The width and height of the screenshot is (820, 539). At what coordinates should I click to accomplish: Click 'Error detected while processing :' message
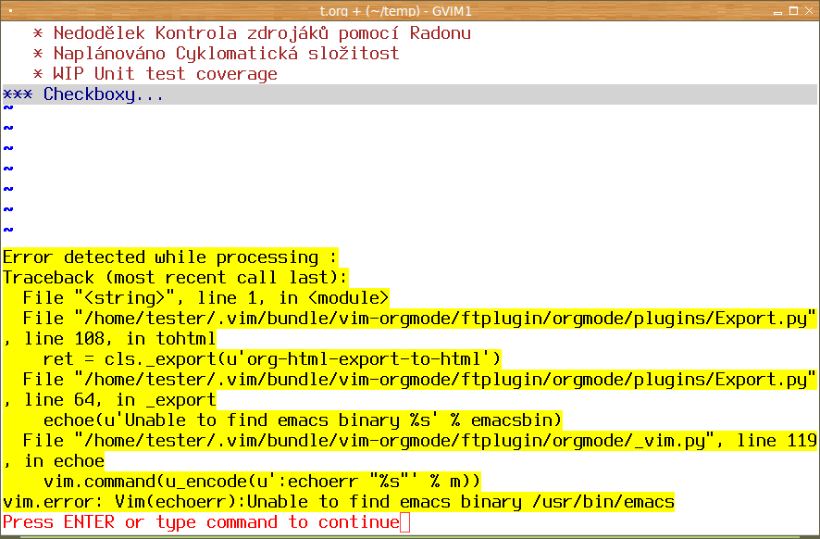pos(170,257)
